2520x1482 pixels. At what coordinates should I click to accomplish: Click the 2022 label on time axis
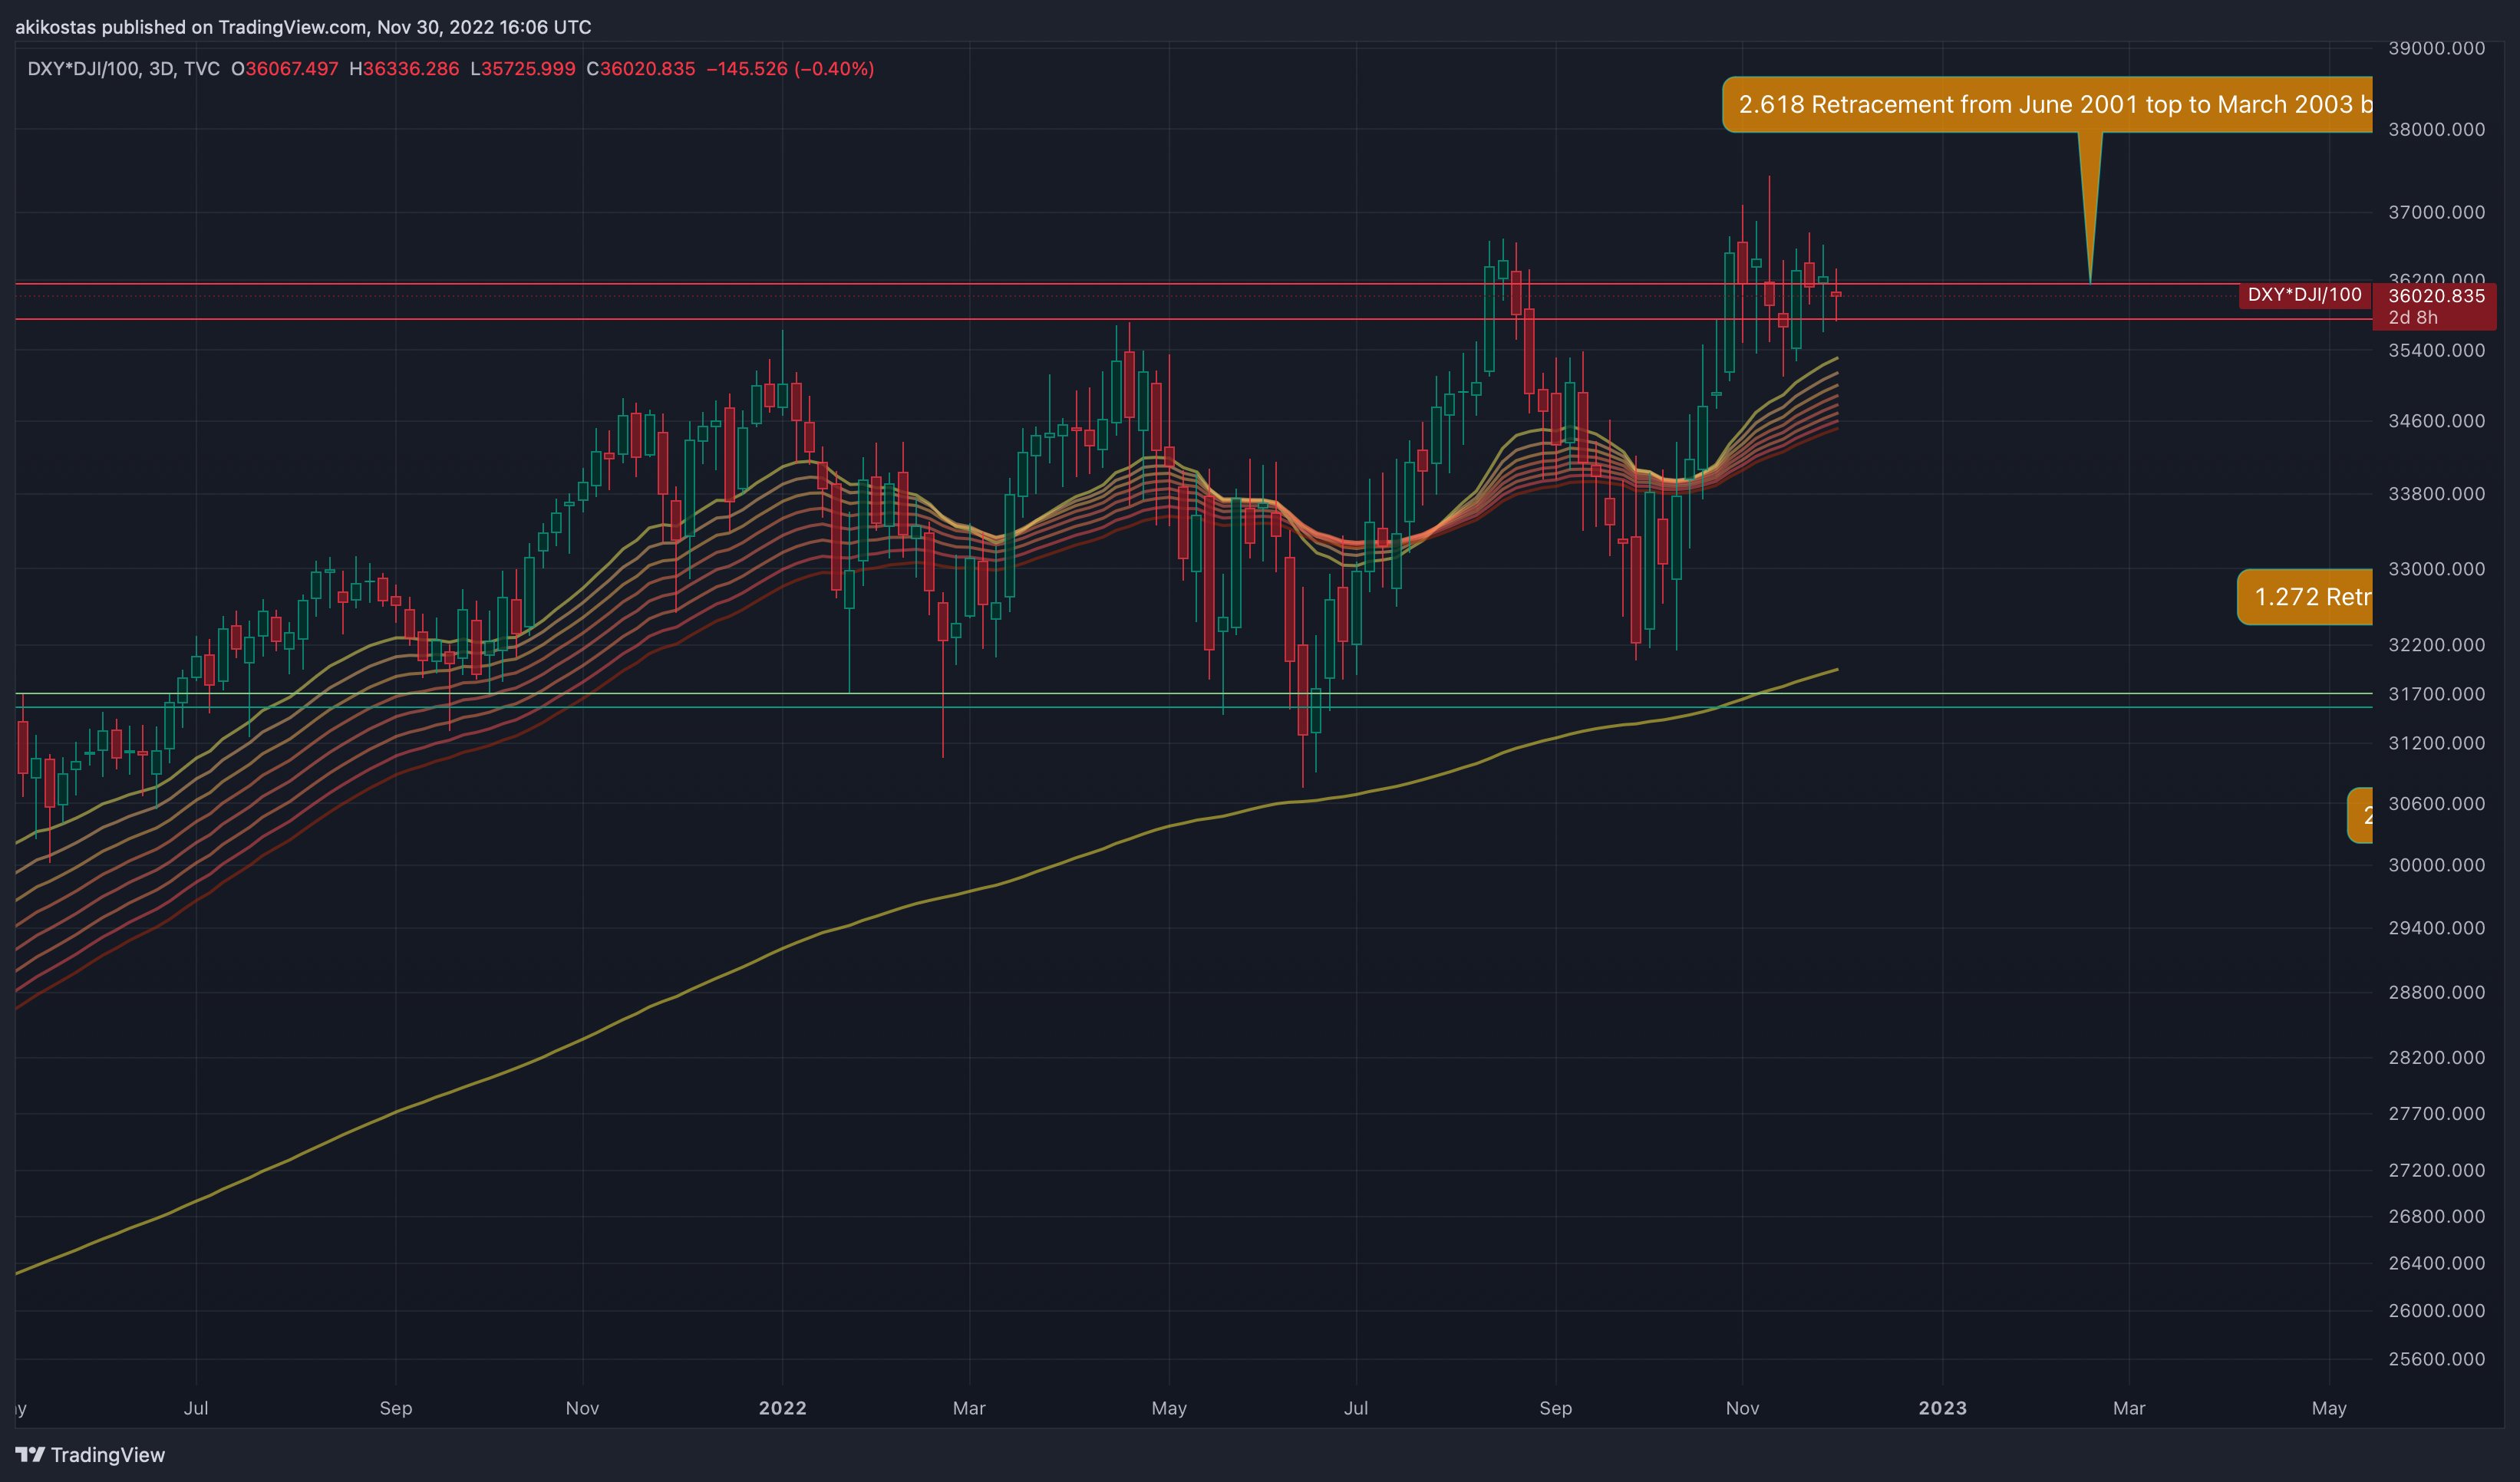coord(782,1408)
